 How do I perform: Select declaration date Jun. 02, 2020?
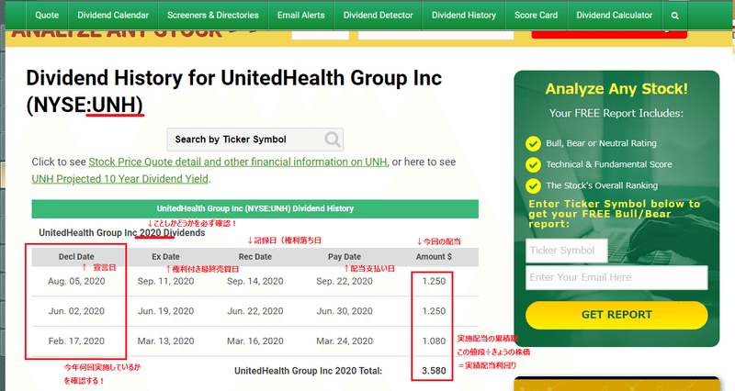[76, 311]
